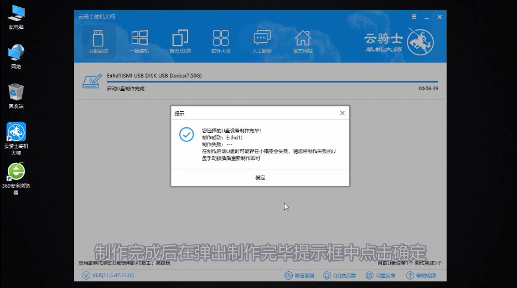The height and width of the screenshot is (288, 517).
Task: Open 360安全浏览器 desktop shortcut
Action: (16, 179)
